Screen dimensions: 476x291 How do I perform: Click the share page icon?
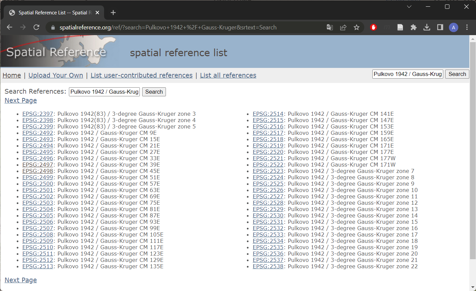[343, 27]
